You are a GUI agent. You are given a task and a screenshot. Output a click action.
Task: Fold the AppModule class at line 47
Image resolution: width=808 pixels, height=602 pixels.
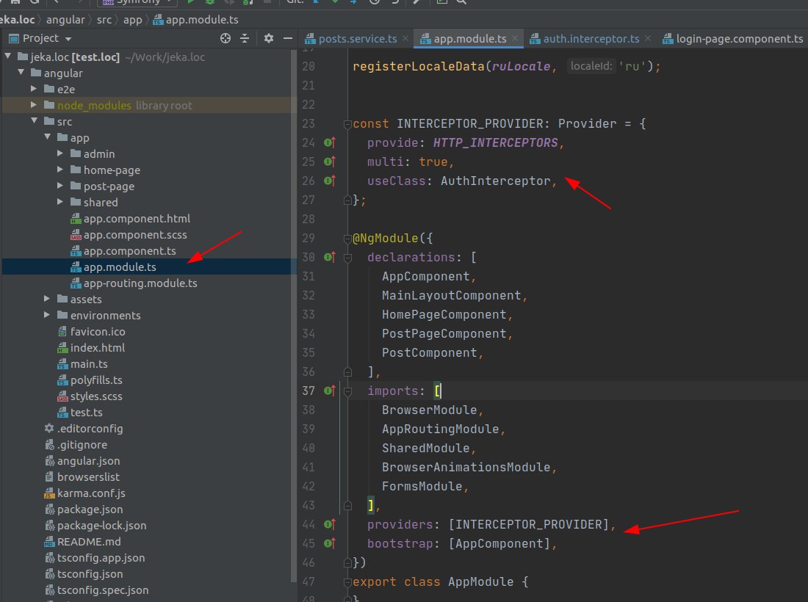[x=347, y=582]
